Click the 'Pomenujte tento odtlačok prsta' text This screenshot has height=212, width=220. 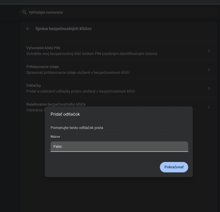coord(77,128)
